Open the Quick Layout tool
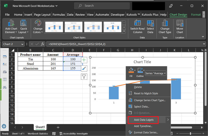The image size is (208, 136). [x=23, y=24]
